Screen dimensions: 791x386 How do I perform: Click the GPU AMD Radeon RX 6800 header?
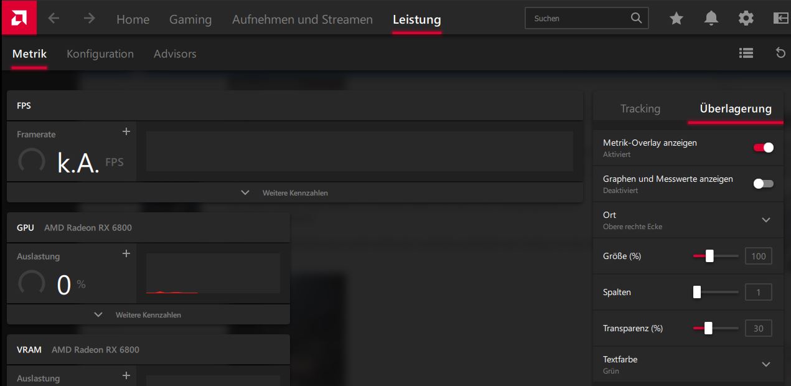[148, 228]
